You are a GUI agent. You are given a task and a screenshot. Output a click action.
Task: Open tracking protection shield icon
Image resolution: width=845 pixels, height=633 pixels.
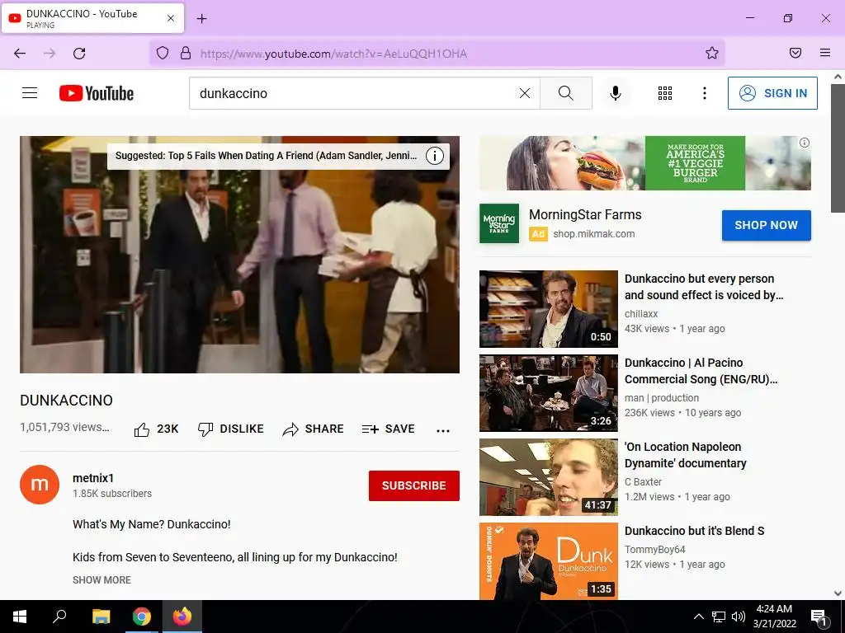point(163,53)
